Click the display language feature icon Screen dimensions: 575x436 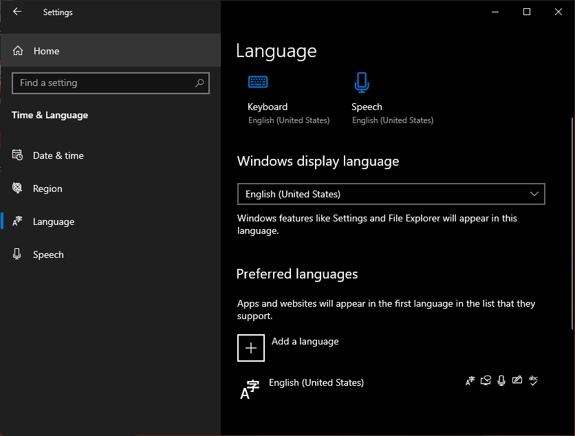point(470,380)
